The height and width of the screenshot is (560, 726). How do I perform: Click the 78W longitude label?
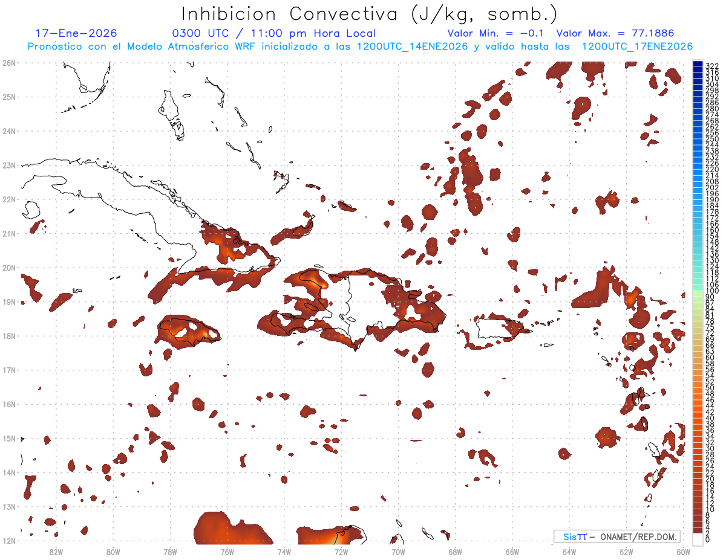pyautogui.click(x=170, y=552)
